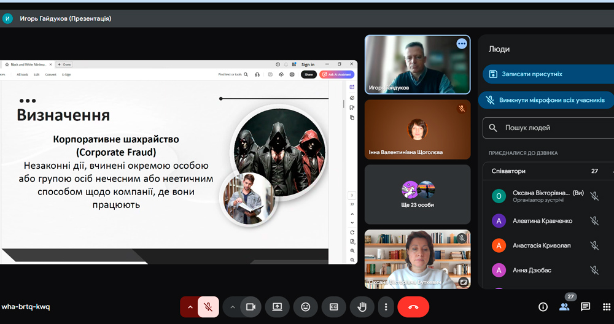The height and width of the screenshot is (324, 614).
Task: Open more options three-dot menu in call bar
Action: point(386,307)
